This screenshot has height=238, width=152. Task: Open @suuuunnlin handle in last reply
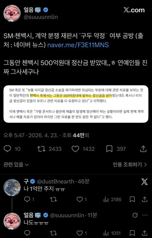(x=67, y=215)
